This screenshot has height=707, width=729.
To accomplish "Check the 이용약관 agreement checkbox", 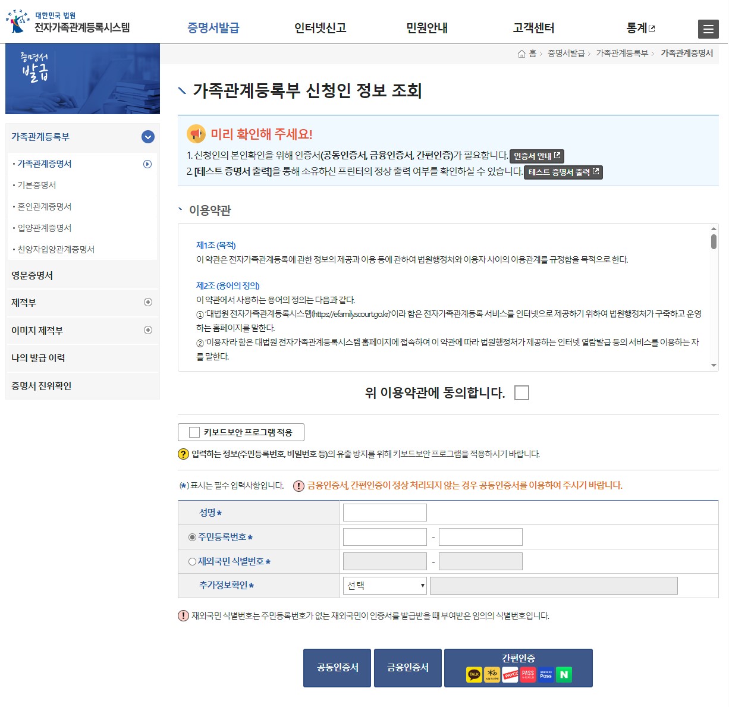I will tap(522, 392).
